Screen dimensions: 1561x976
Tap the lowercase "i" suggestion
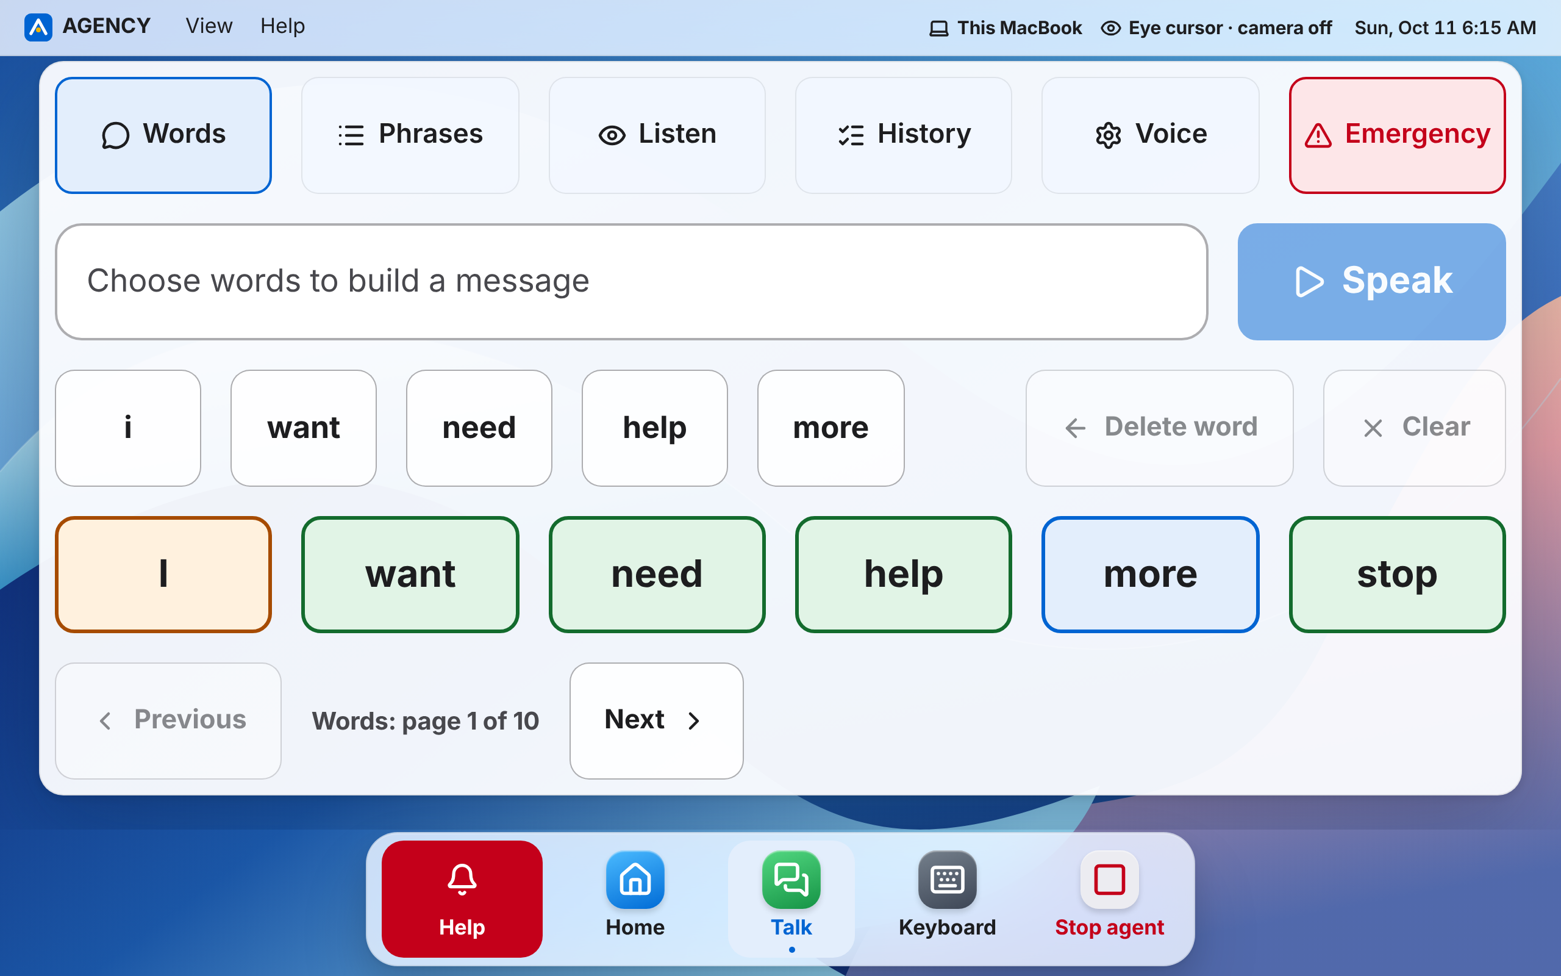coord(127,428)
